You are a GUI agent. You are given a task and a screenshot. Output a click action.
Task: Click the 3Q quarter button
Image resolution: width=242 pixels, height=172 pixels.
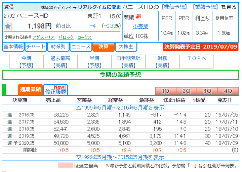click(x=207, y=91)
